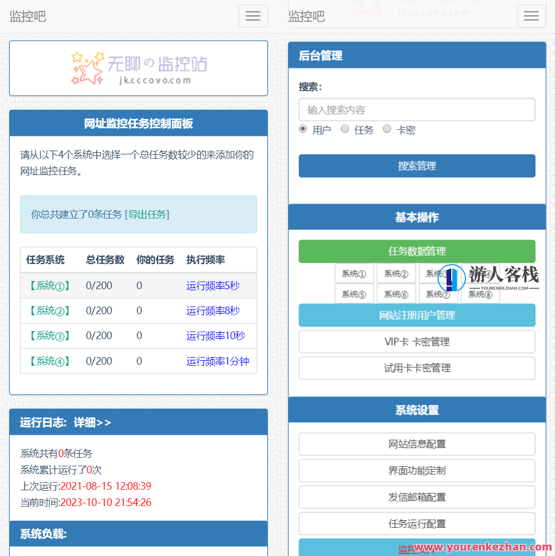
Task: Open 试用卡 卡密管理
Action: [416, 368]
